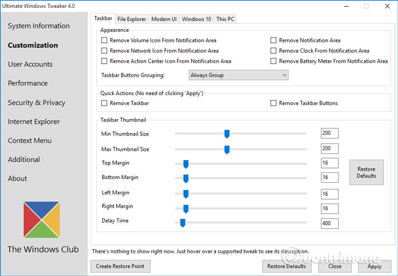Select the Windows 10 tab
398x276 pixels.
pos(196,19)
